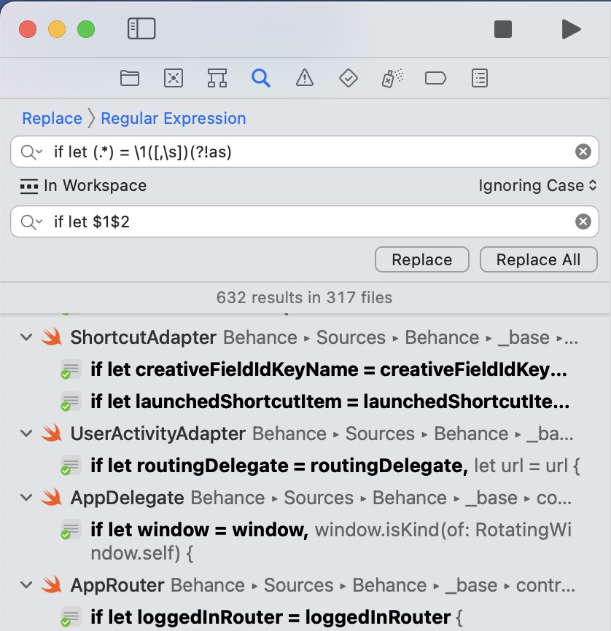Open the Issue navigator warning icon
611x631 pixels.
point(305,78)
